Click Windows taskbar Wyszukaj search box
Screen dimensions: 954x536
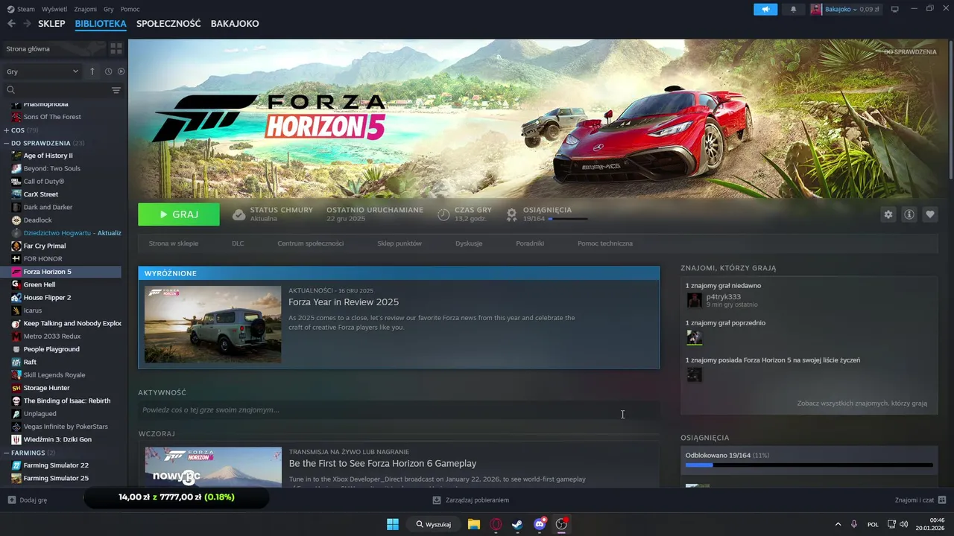coord(434,524)
